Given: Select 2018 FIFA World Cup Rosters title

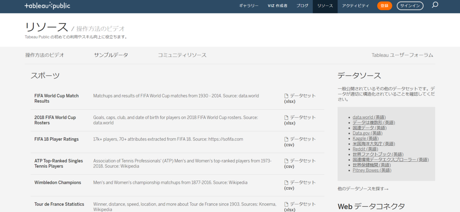Looking at the screenshot, I should 55,120.
